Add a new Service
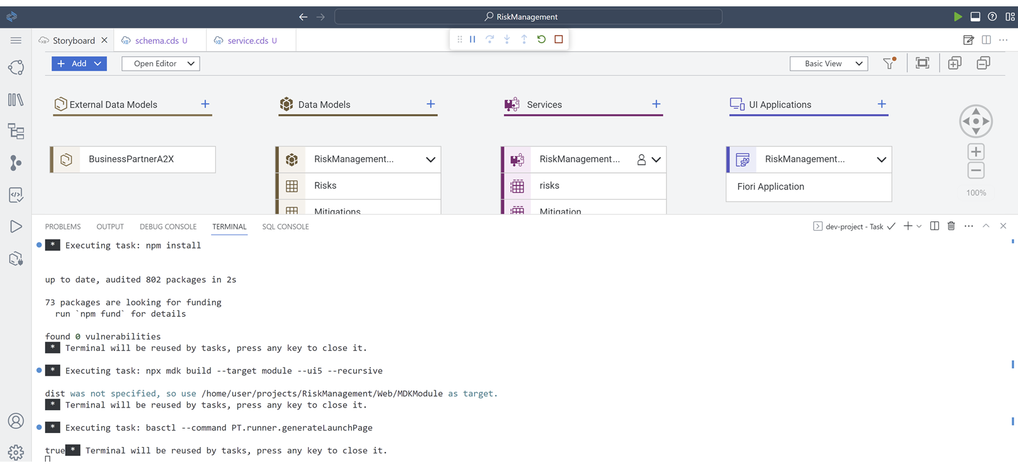The height and width of the screenshot is (468, 1018). 656,104
